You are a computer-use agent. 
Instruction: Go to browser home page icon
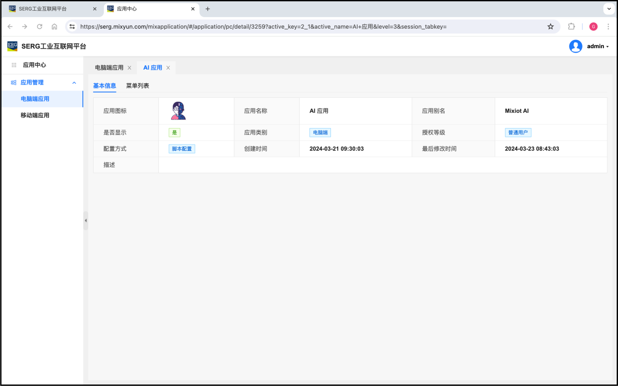click(54, 27)
